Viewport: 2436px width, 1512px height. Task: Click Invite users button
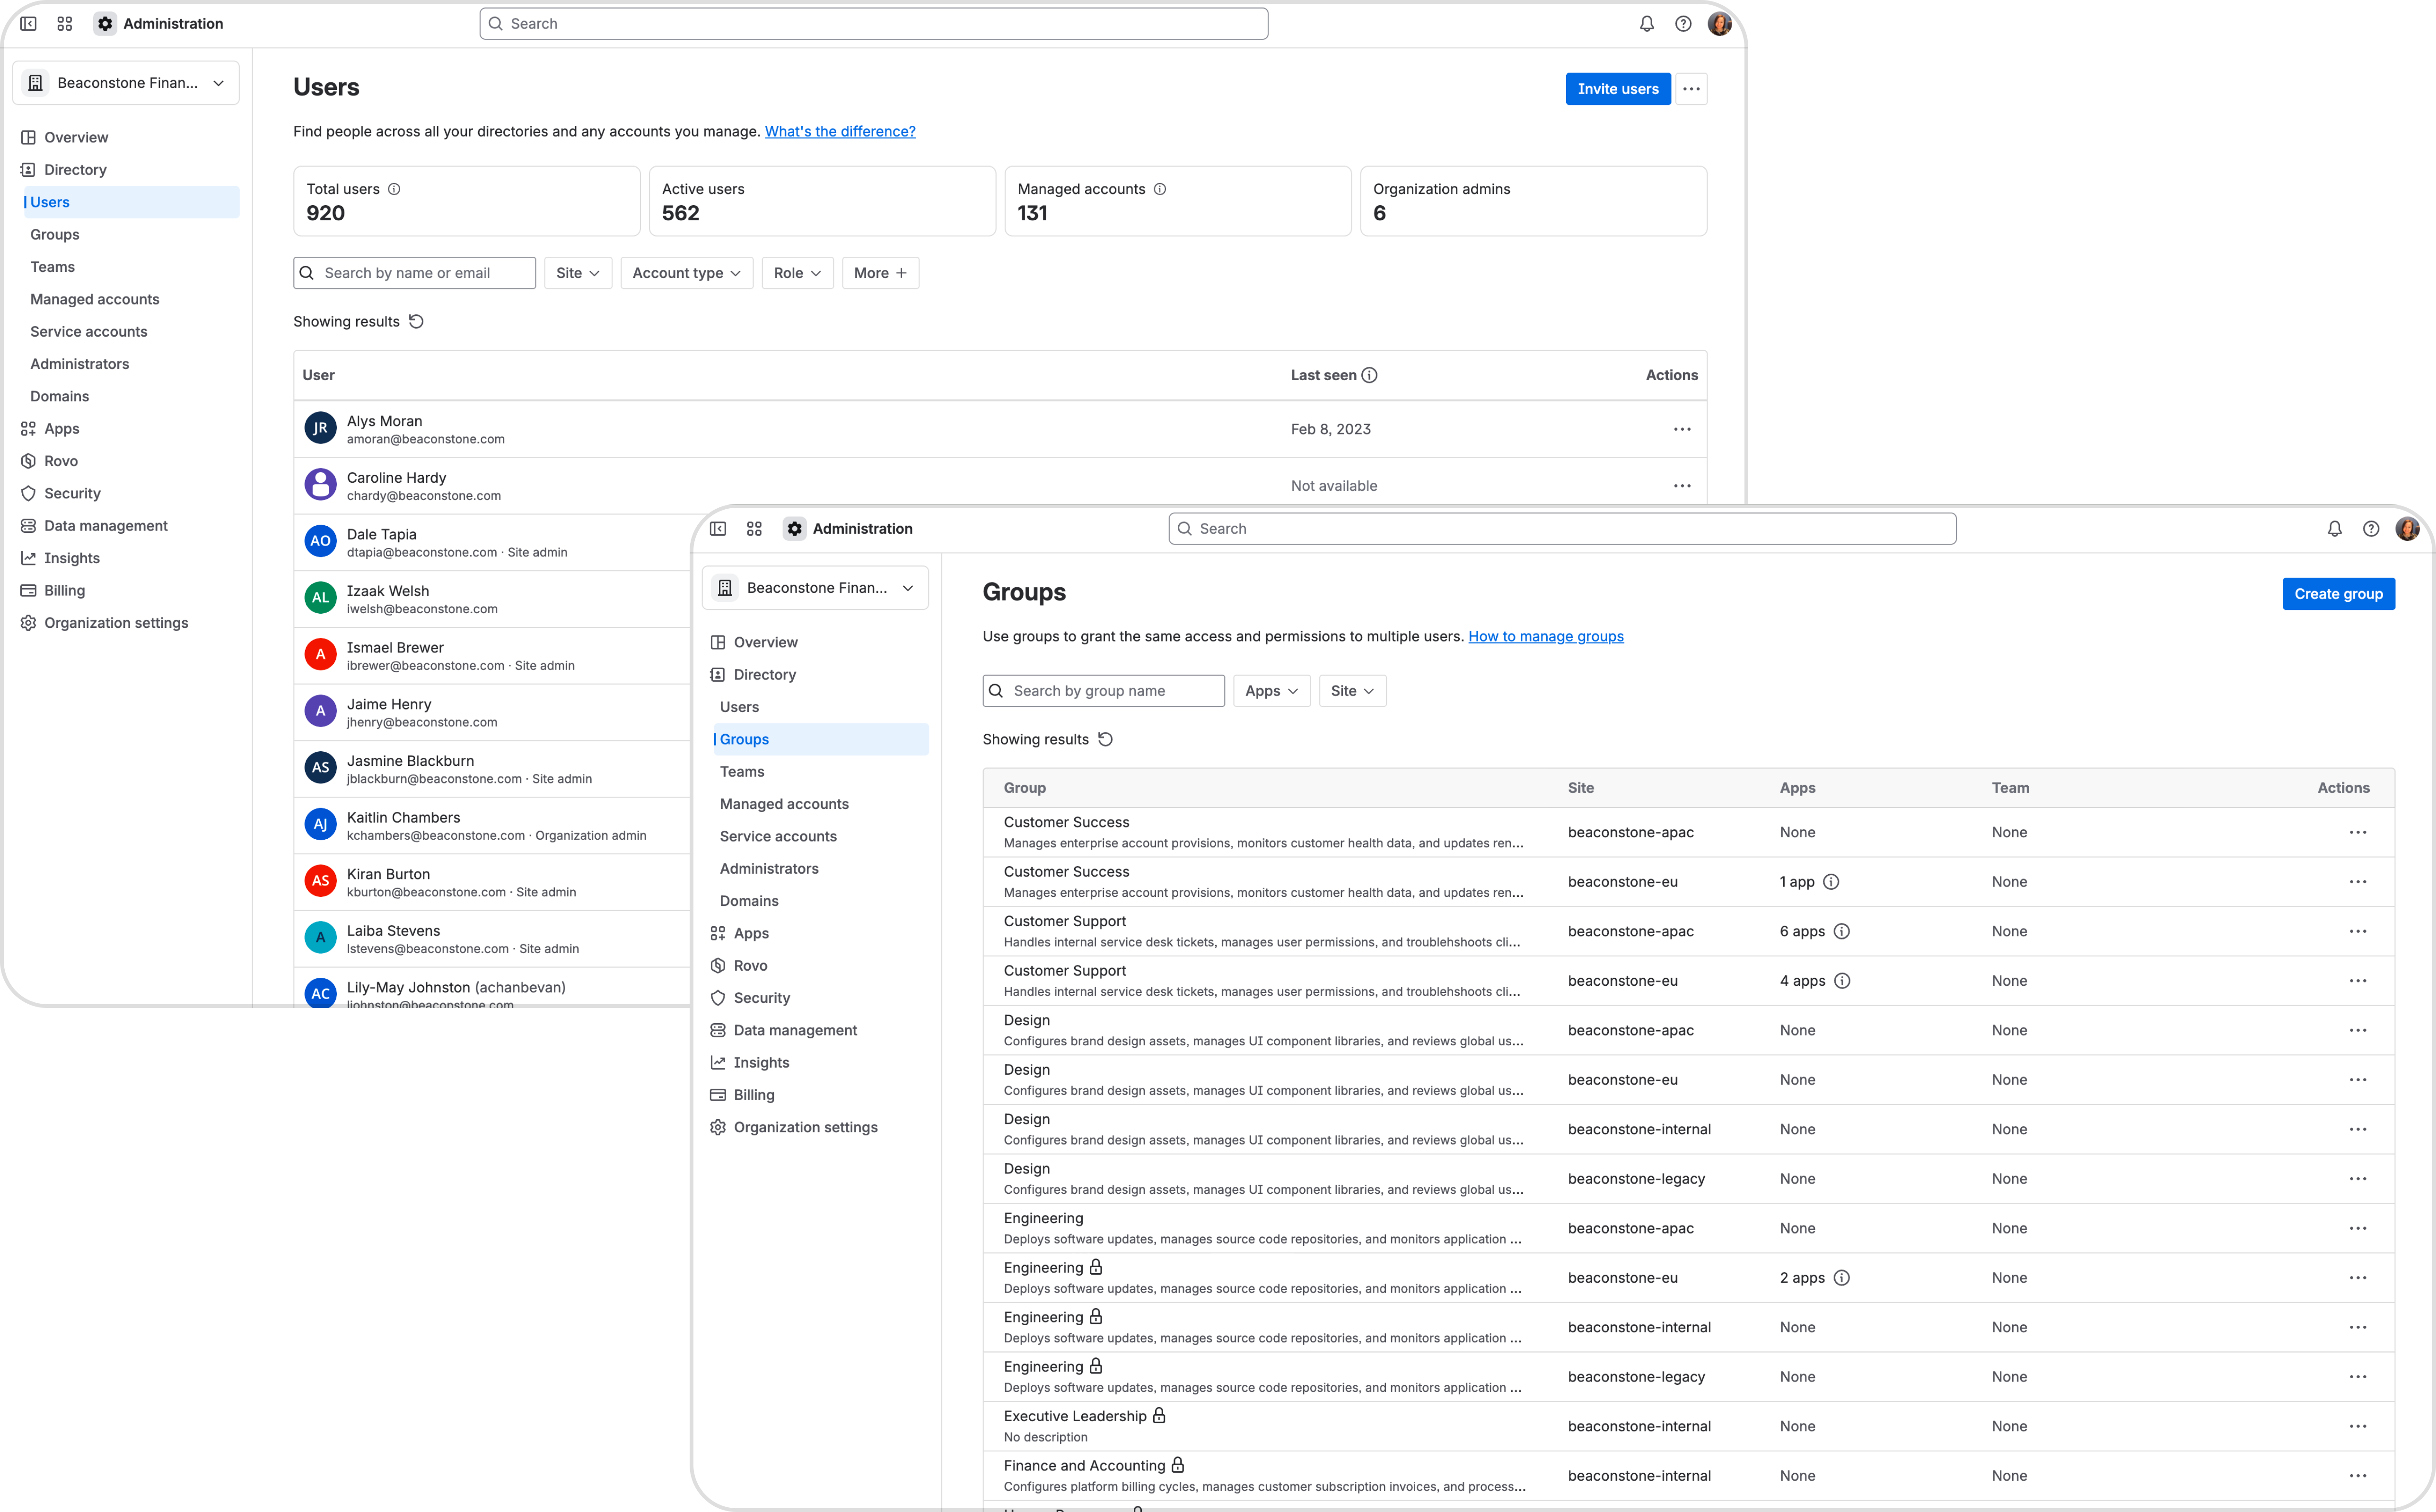tap(1618, 89)
